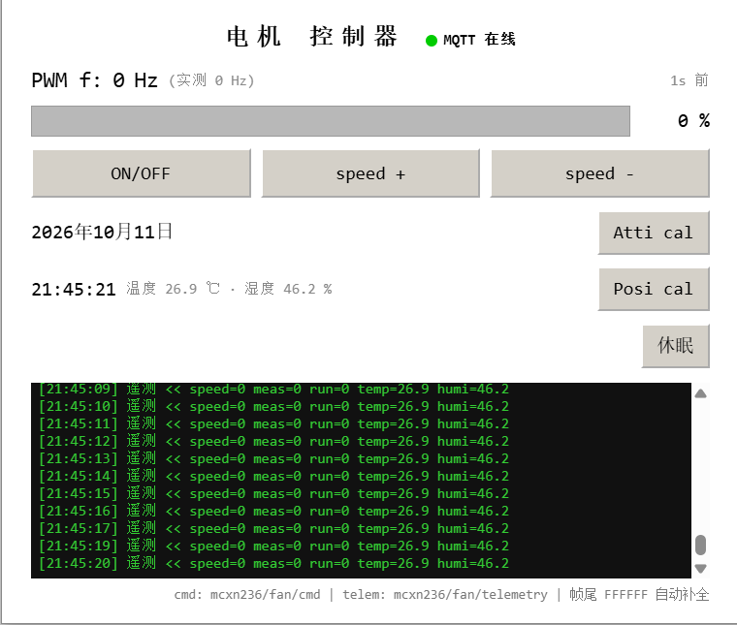Click the clock time 21:45:21

(x=74, y=290)
